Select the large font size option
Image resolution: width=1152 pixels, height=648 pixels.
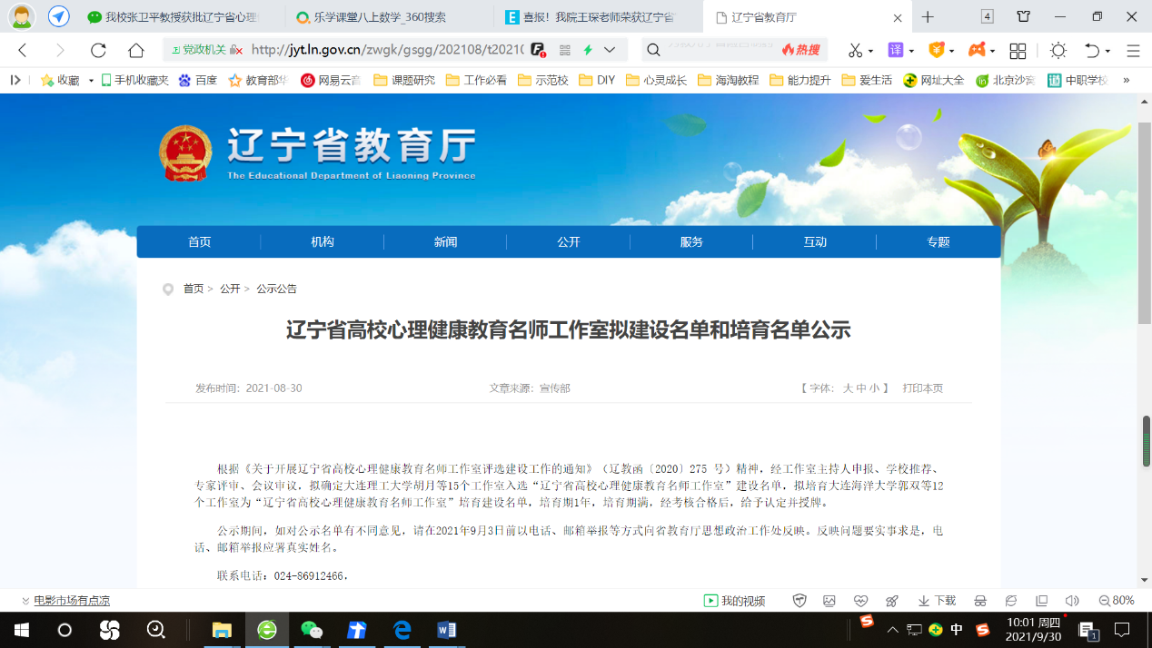(x=848, y=388)
